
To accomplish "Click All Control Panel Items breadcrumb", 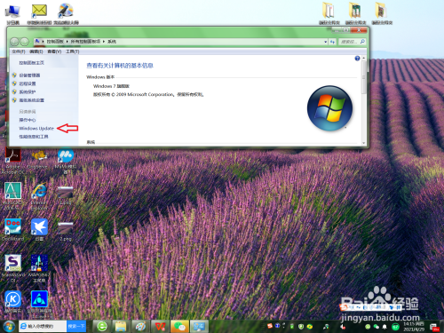I will [x=85, y=42].
